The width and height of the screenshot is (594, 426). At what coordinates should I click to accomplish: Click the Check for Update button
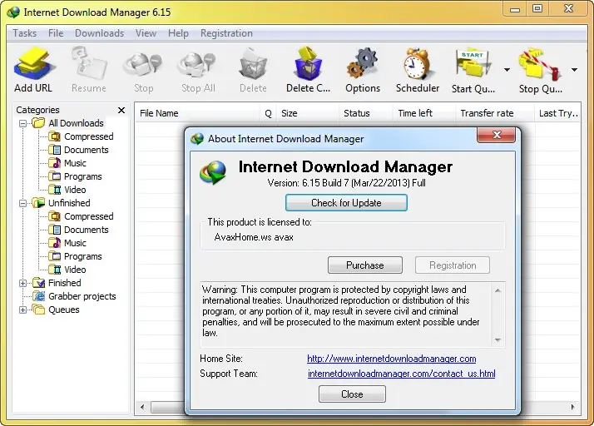346,203
